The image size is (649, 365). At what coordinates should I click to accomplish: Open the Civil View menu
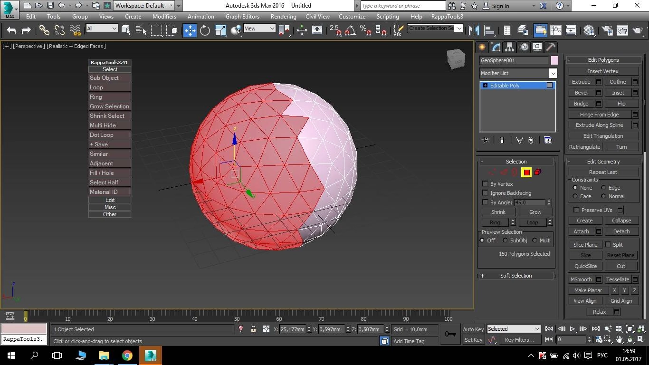point(317,16)
